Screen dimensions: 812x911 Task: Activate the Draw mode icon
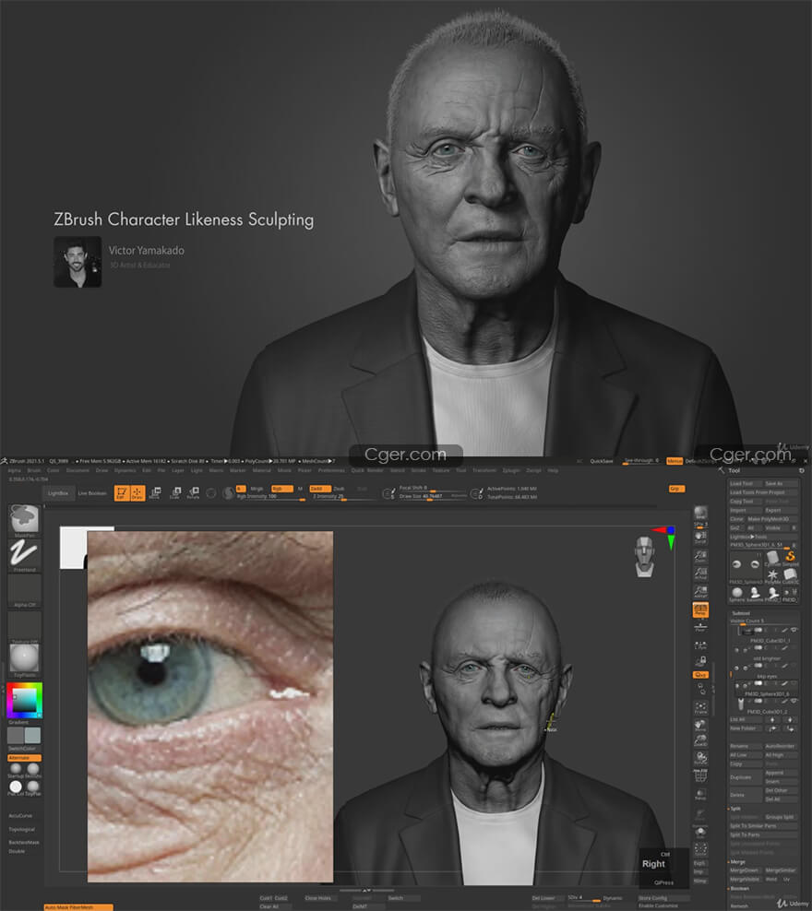coord(137,493)
